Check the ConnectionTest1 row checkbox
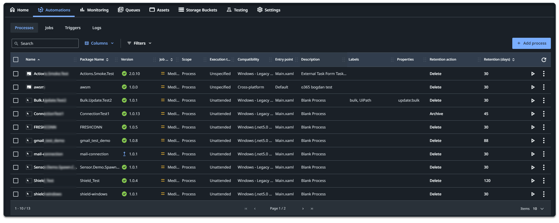This screenshot has height=223, width=559. coord(16,114)
